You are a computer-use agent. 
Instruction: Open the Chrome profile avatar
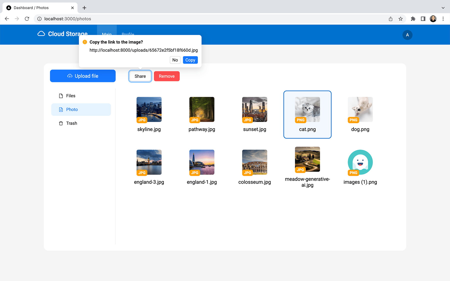pos(433,19)
